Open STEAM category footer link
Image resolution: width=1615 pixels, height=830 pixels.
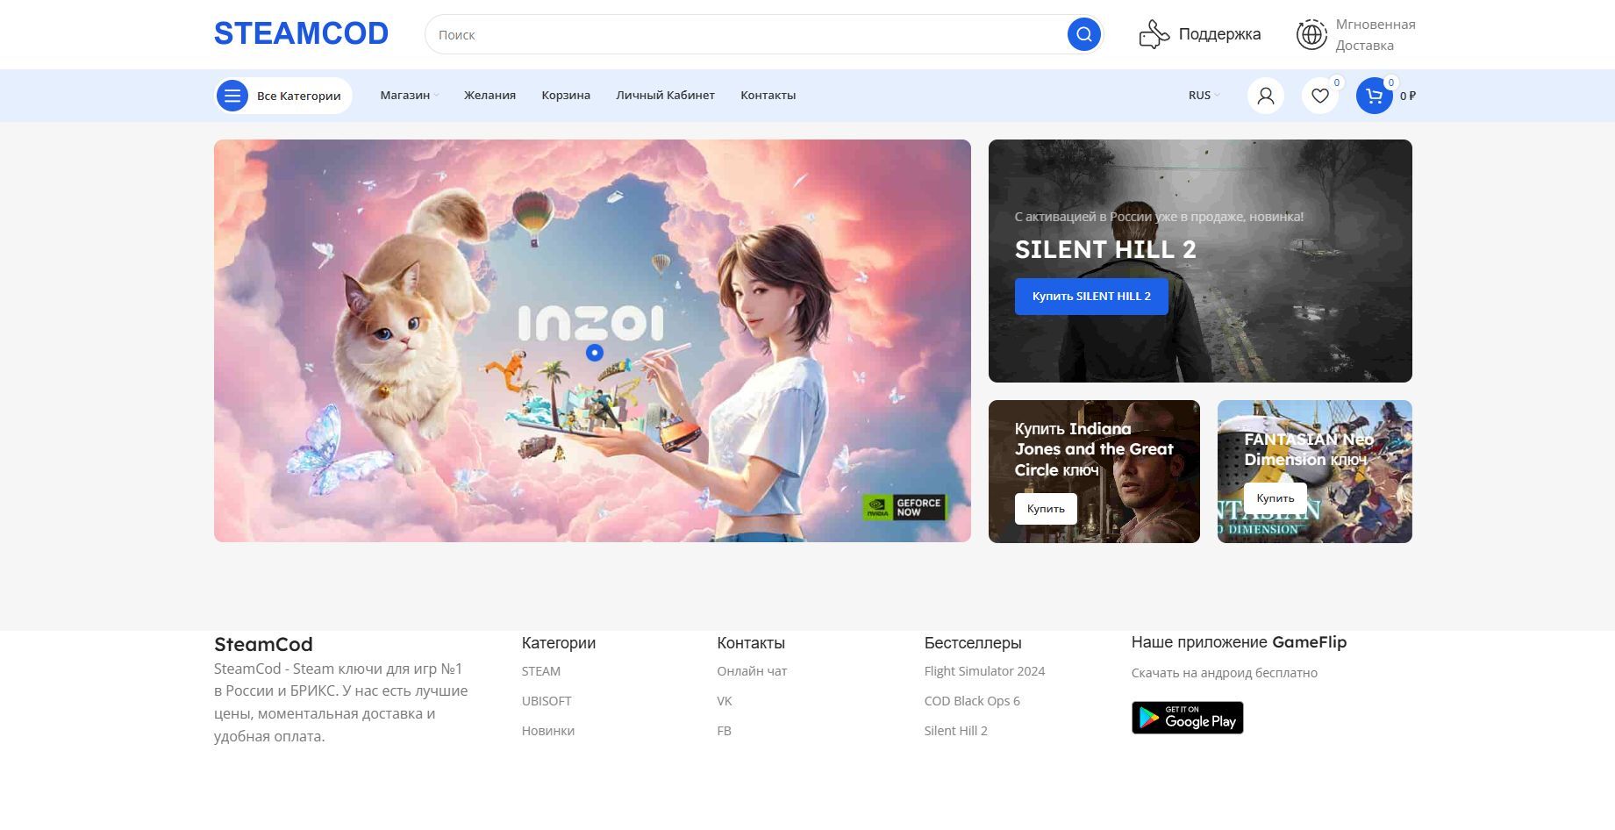[541, 671]
